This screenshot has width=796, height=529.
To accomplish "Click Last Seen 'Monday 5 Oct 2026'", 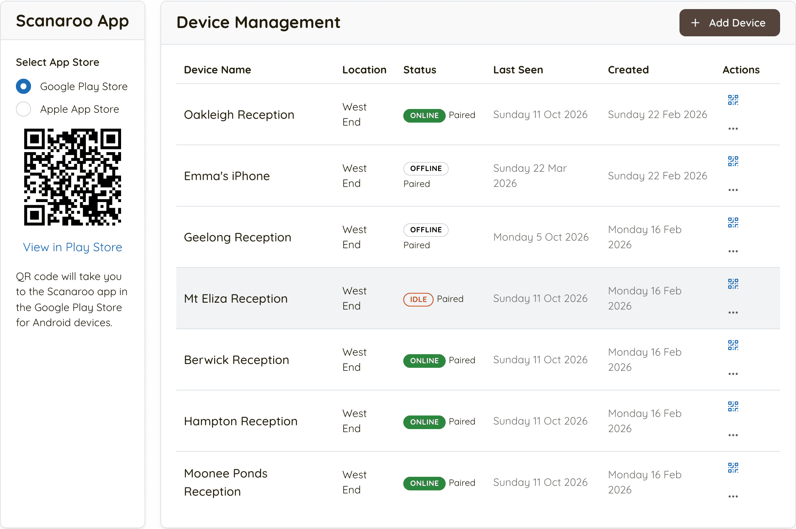I will 541,237.
